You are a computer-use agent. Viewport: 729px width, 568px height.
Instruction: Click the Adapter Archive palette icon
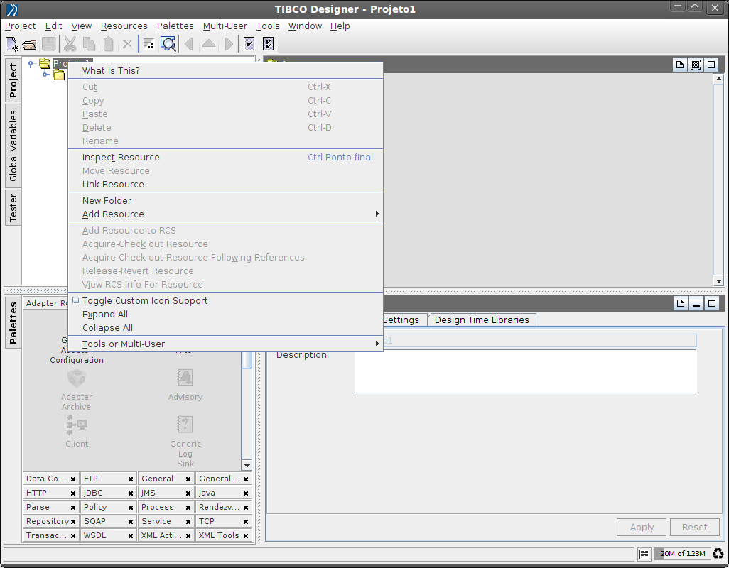[76, 378]
